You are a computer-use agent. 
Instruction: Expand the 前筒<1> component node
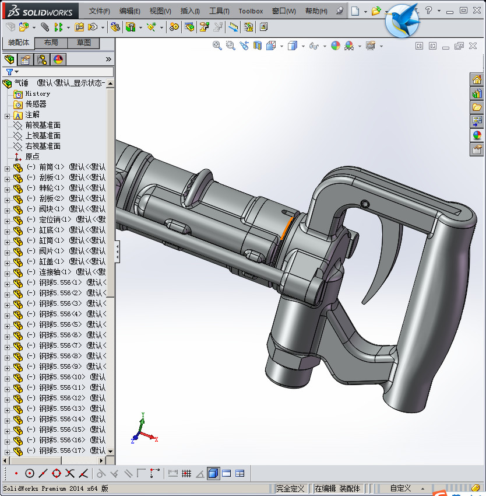(7, 169)
